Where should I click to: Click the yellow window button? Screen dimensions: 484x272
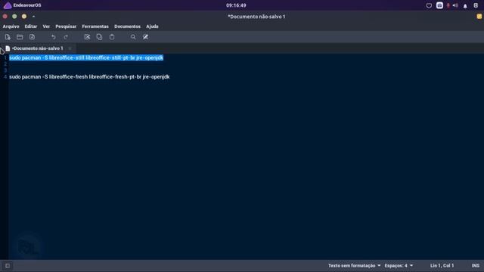(24, 17)
